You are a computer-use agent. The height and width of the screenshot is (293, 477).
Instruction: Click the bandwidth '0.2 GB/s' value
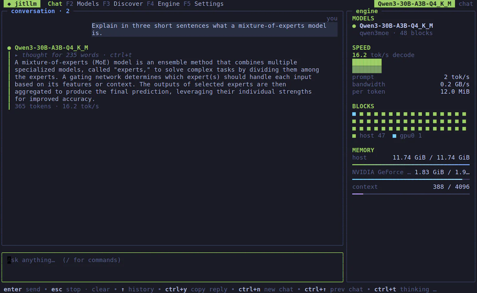coord(455,84)
